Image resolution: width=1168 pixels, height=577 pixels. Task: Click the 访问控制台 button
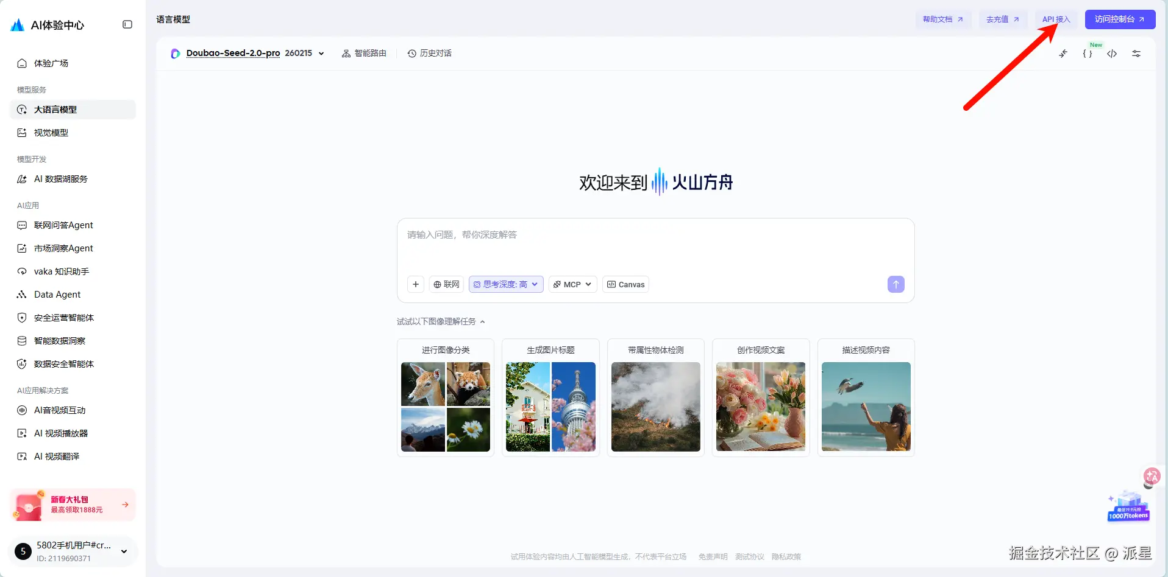1120,19
